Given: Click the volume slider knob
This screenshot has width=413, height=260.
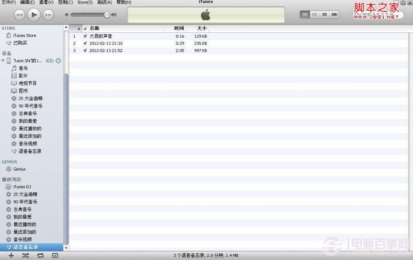Looking at the screenshot, I should (x=107, y=15).
